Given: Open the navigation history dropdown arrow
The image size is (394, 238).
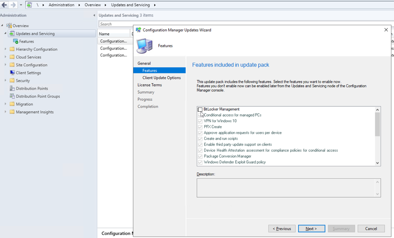Looking at the screenshot, I should [x=21, y=5].
